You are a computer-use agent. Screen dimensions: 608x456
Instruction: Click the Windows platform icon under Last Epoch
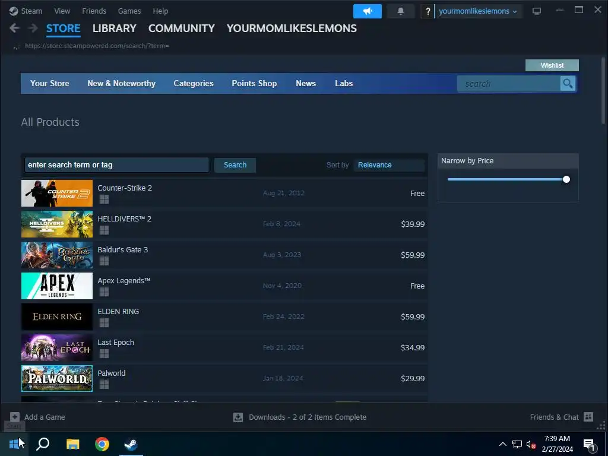[x=104, y=354]
